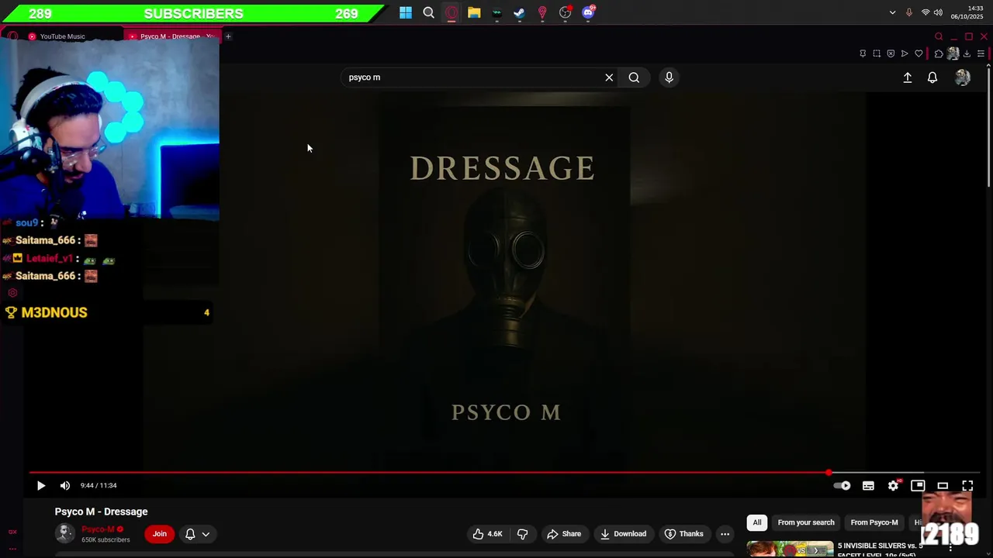Select the 'All' filter chip
The height and width of the screenshot is (558, 993).
point(757,522)
